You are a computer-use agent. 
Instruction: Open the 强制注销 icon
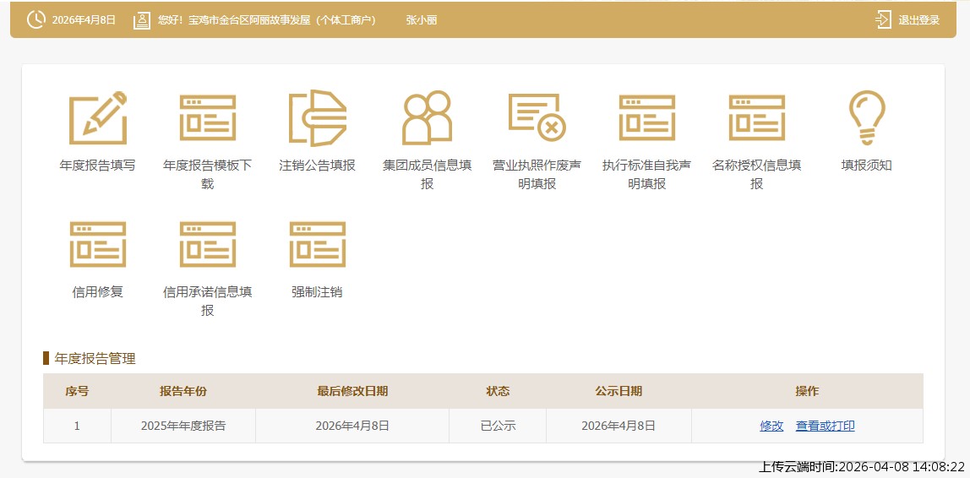click(x=318, y=245)
